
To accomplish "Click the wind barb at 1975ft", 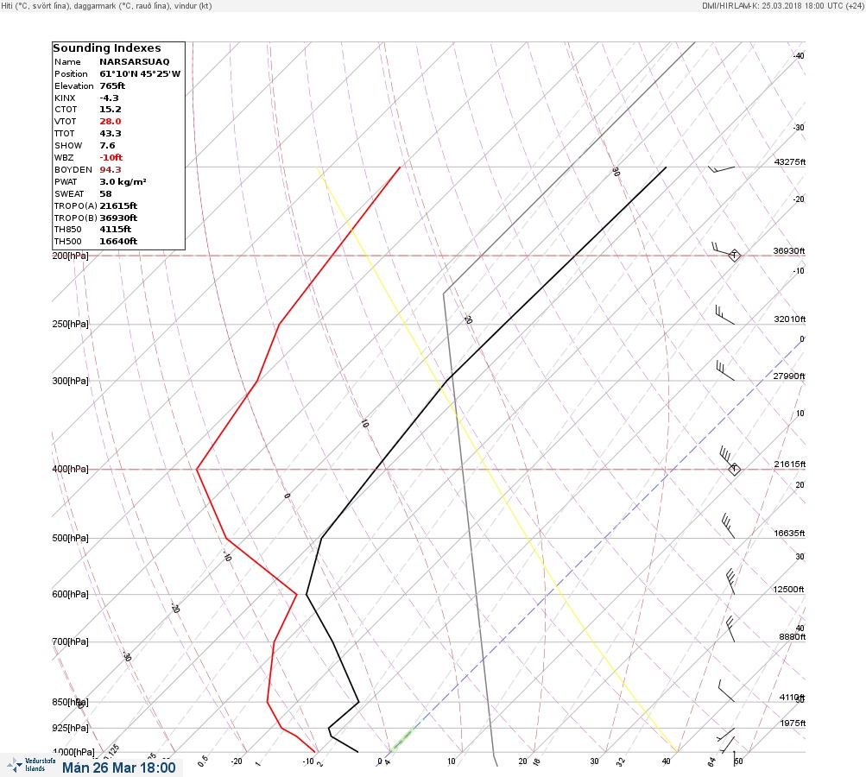I will pyautogui.click(x=726, y=735).
